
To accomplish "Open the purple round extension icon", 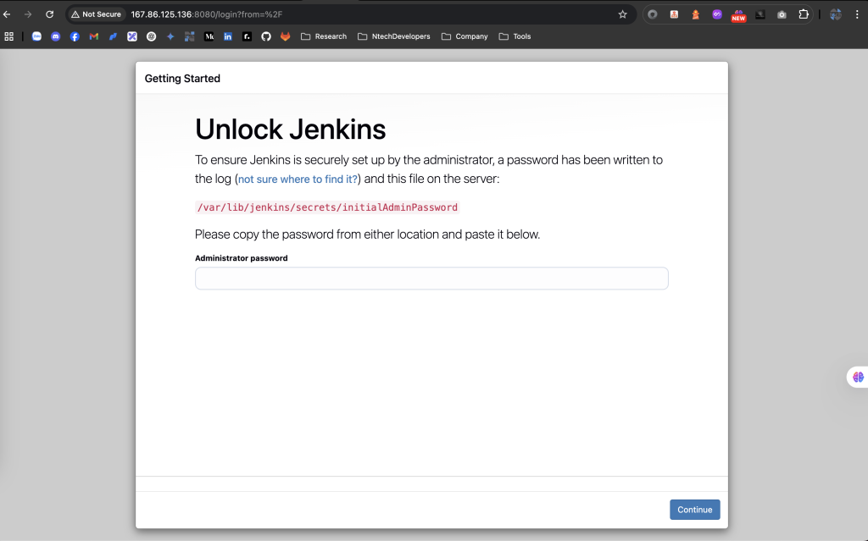I will pyautogui.click(x=717, y=14).
